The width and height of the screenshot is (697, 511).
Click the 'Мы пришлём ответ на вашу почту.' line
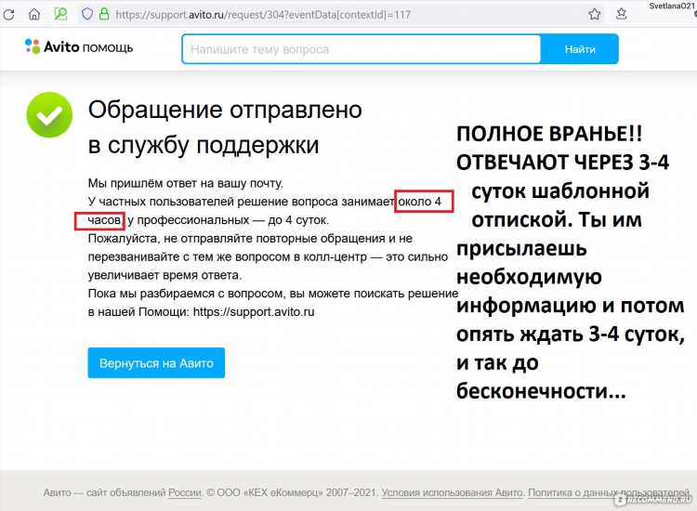[185, 183]
